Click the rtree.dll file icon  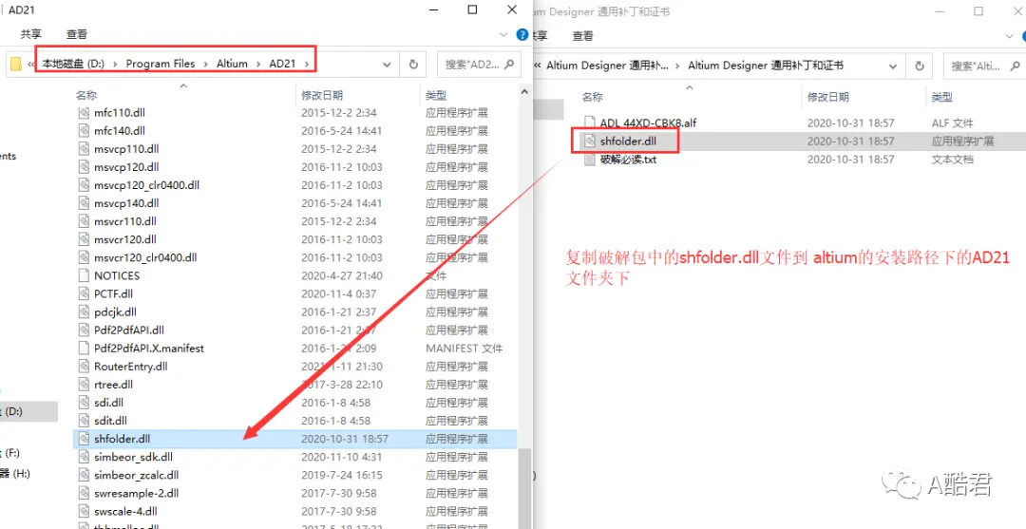click(x=83, y=385)
